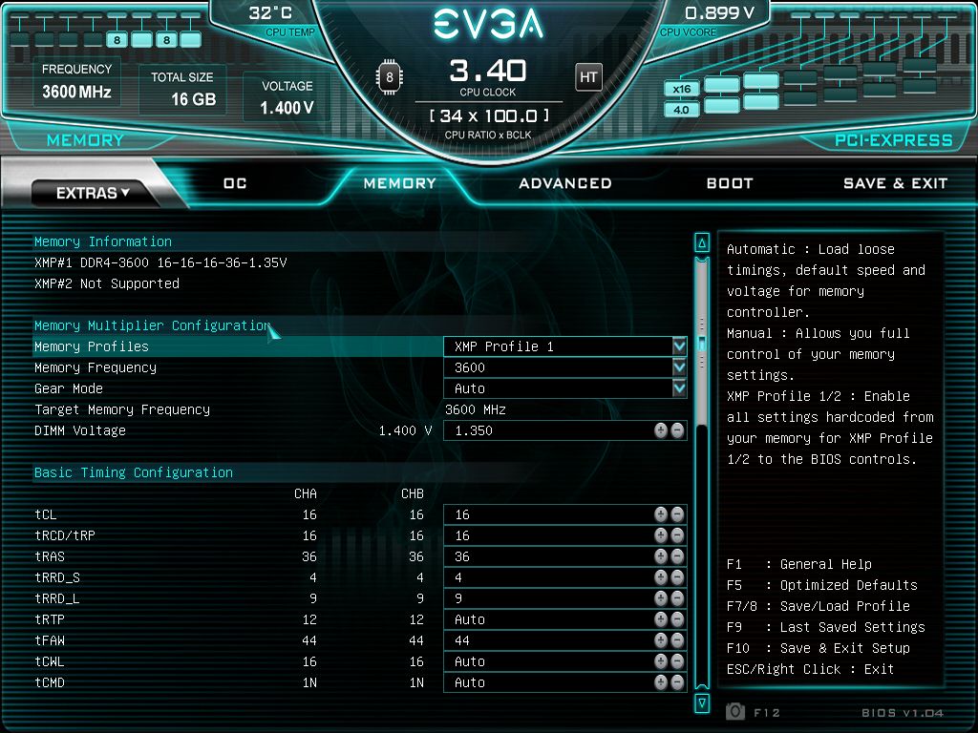978x733 pixels.
Task: Open the SAVE & EXIT tab
Action: (895, 183)
